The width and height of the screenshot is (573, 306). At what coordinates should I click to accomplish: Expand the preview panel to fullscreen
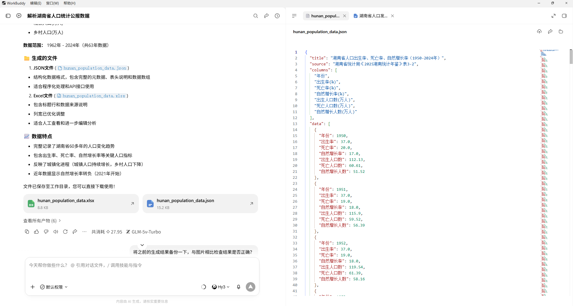[554, 16]
